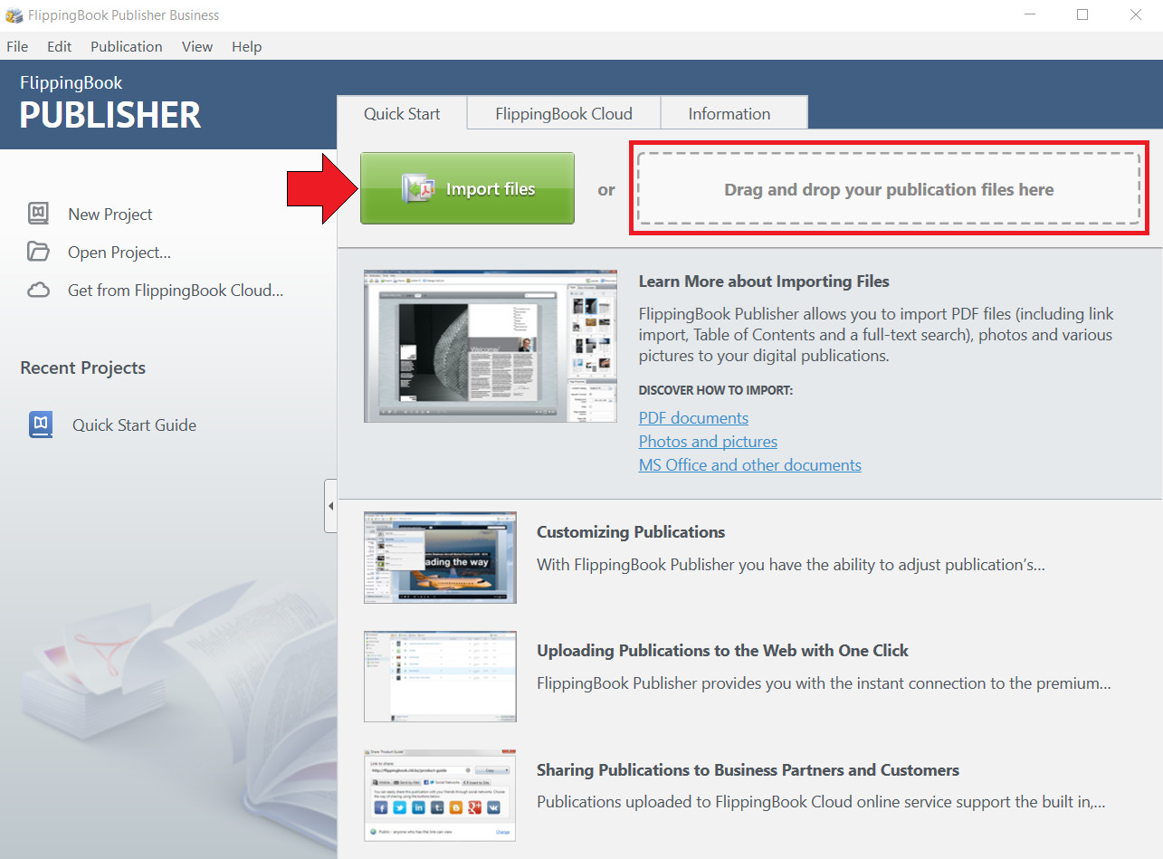1163x859 pixels.
Task: Click the Quick Start Guide book icon
Action: click(41, 425)
